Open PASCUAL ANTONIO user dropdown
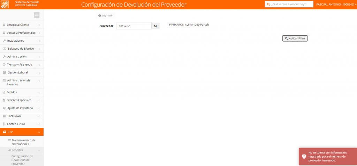The height and width of the screenshot is (166, 357). point(336,4)
